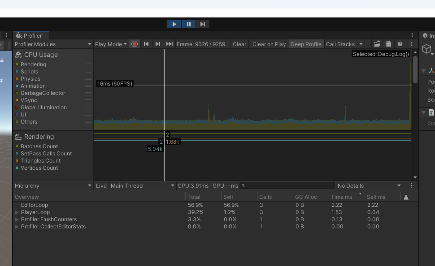Screen dimensions: 435x266
Task: Open a saved profile via the load icon
Action: point(377,44)
